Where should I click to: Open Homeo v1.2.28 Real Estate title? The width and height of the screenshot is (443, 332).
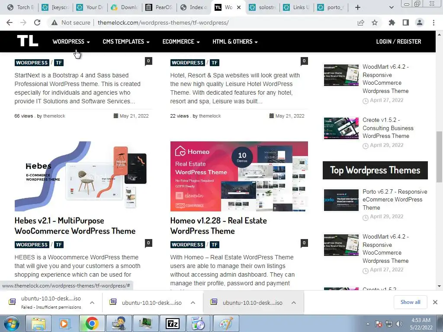[218, 226]
